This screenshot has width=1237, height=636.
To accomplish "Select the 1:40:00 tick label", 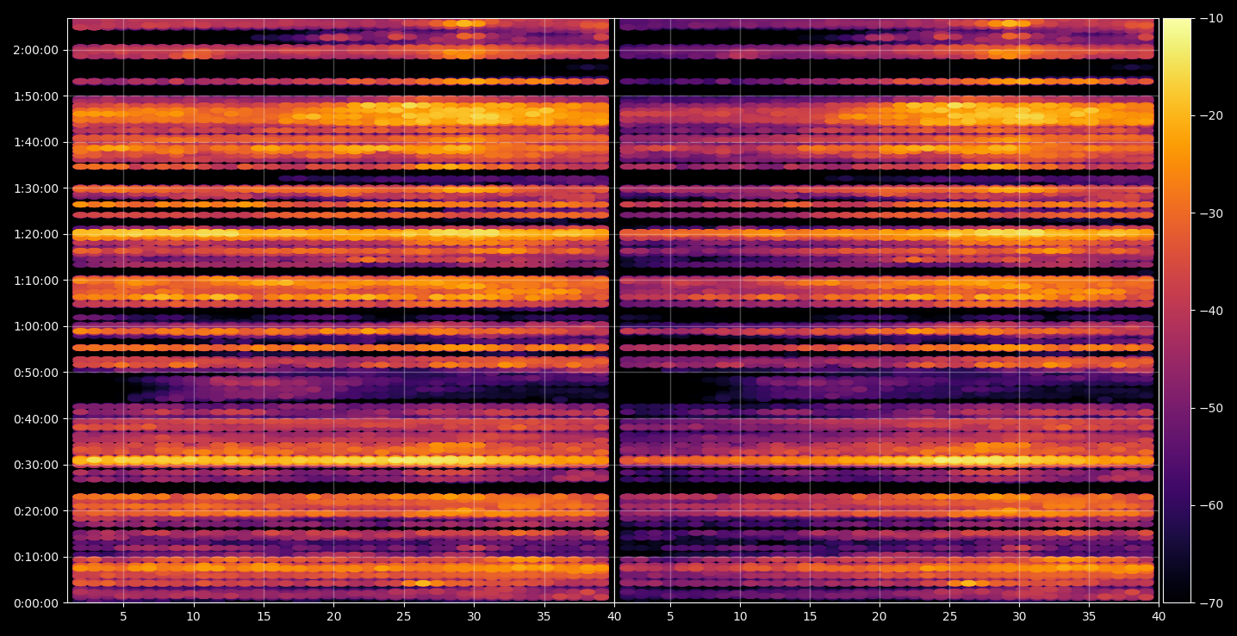I will point(36,142).
